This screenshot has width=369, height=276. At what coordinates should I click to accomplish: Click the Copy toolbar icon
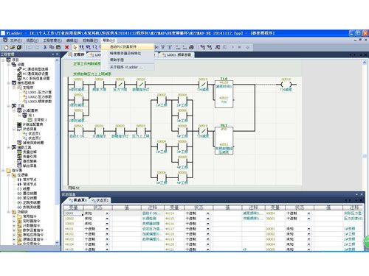point(52,47)
